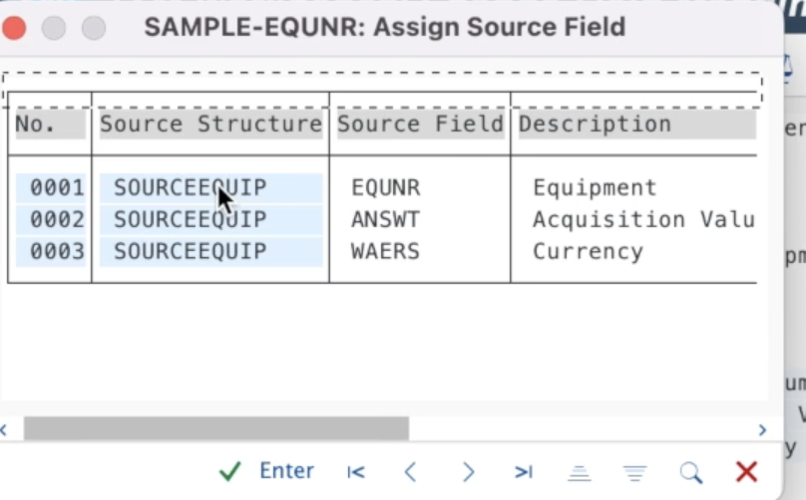Click the green Enter checkmark icon

[230, 471]
